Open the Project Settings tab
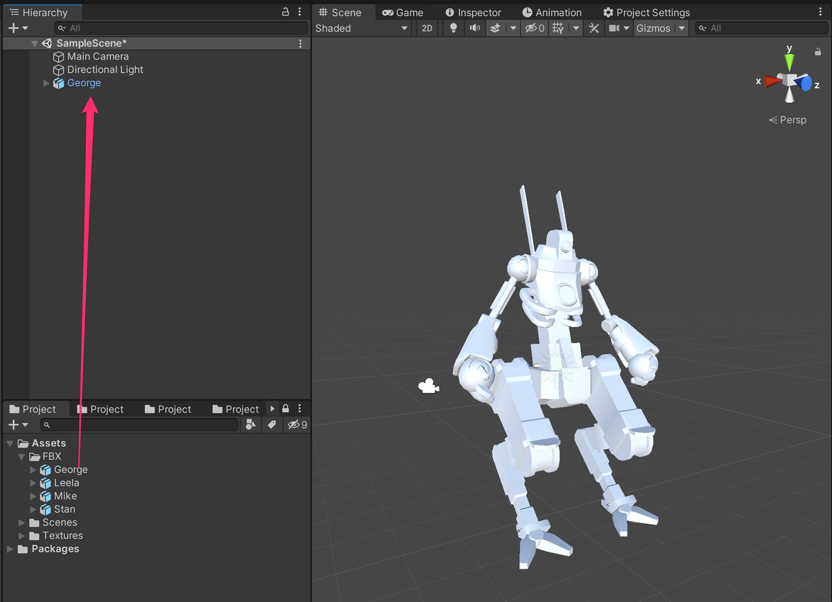Screen dimensions: 832x602 (647, 12)
